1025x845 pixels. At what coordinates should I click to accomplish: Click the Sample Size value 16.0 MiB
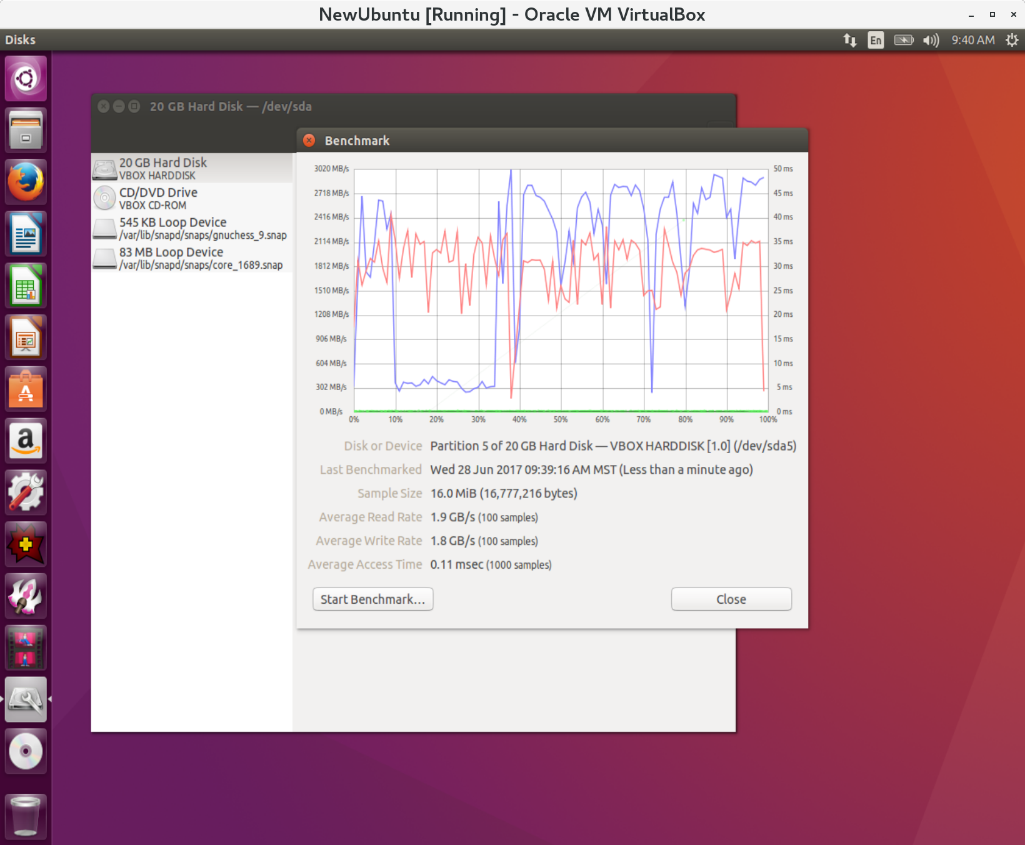pyautogui.click(x=504, y=494)
